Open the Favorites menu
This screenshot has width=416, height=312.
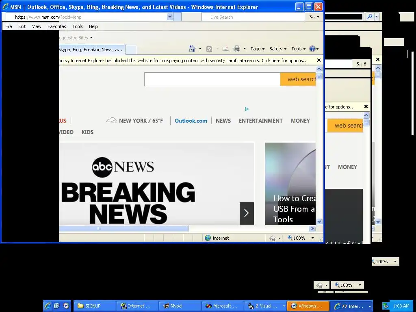pyautogui.click(x=56, y=26)
